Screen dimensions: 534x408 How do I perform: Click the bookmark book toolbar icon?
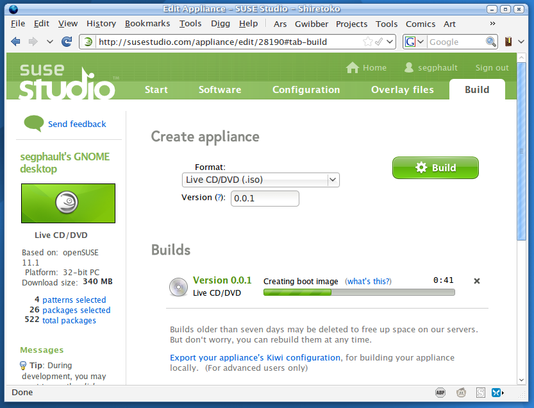pyautogui.click(x=508, y=42)
